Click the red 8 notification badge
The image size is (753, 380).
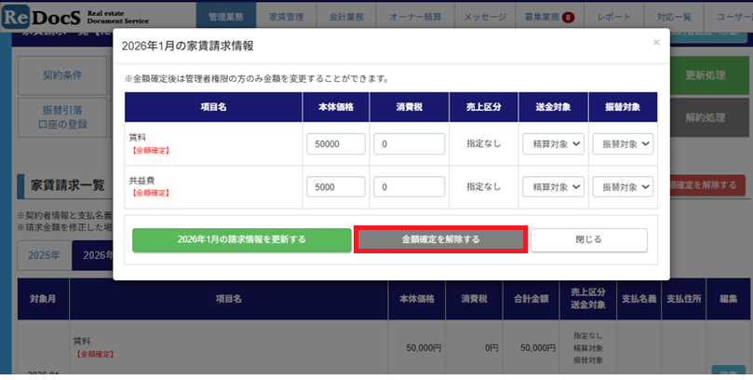(x=569, y=18)
